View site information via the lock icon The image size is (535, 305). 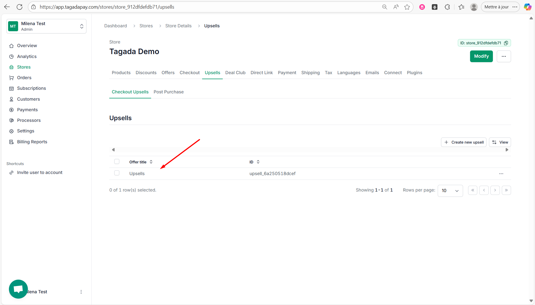pyautogui.click(x=33, y=7)
